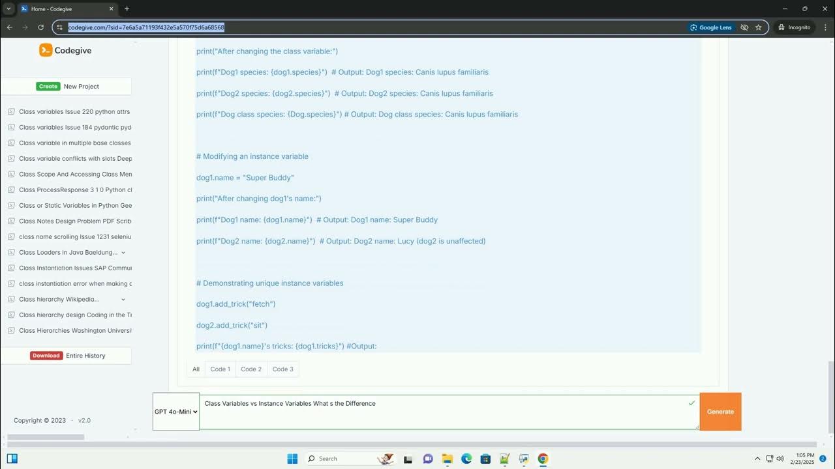The image size is (835, 469).
Task: Open the tab search dropdown arrow
Action: pyautogui.click(x=8, y=8)
